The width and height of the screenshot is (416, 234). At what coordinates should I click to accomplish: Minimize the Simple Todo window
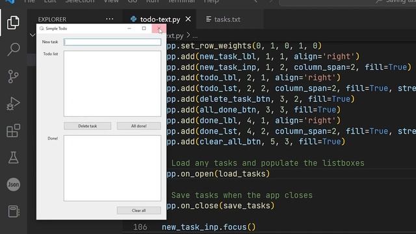click(129, 29)
